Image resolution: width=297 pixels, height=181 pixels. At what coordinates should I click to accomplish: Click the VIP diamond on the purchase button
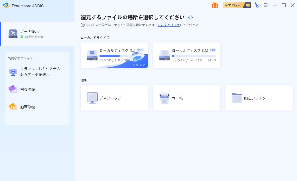[x=247, y=5]
